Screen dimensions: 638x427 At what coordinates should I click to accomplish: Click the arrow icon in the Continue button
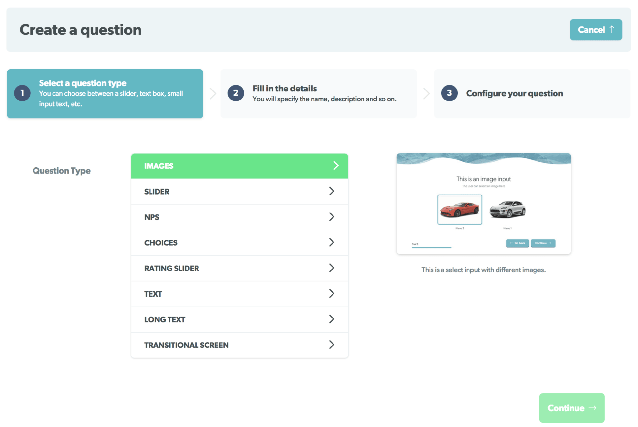click(x=593, y=407)
